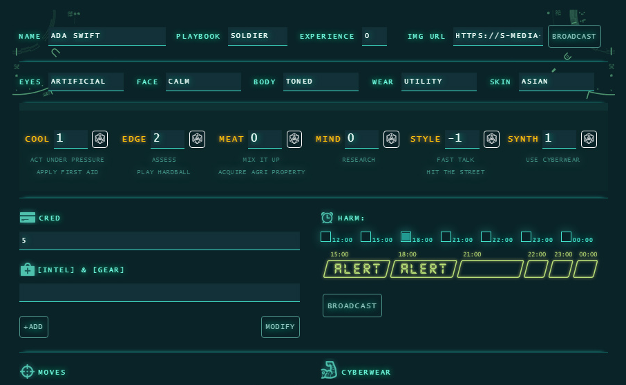
Task: Click the Cyberwear arm icon
Action: click(328, 370)
